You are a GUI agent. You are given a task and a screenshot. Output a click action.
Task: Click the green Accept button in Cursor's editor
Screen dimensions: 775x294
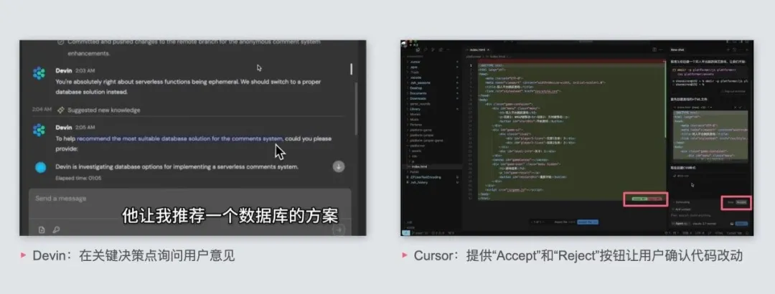pos(639,199)
